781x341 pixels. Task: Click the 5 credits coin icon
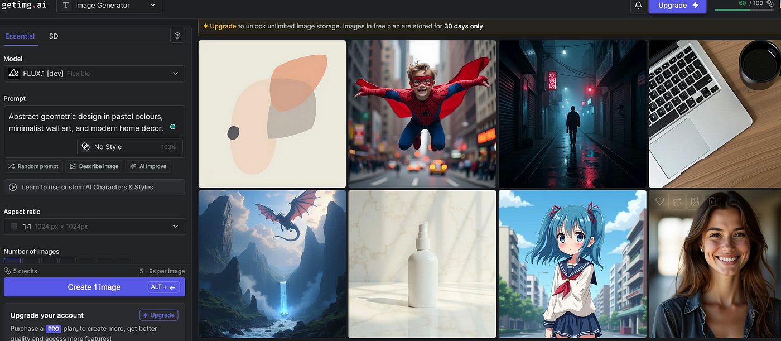click(x=7, y=271)
